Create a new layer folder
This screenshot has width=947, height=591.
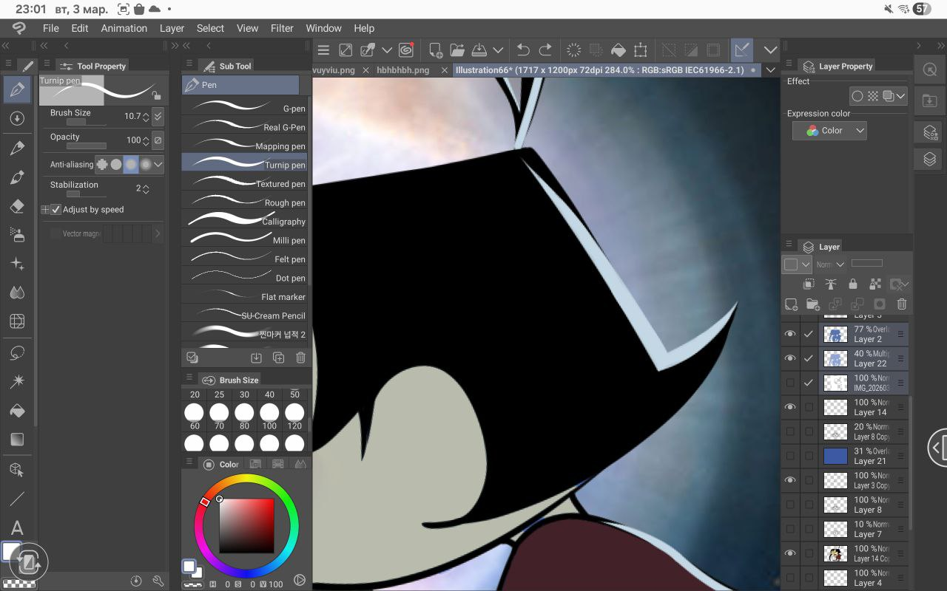(813, 304)
